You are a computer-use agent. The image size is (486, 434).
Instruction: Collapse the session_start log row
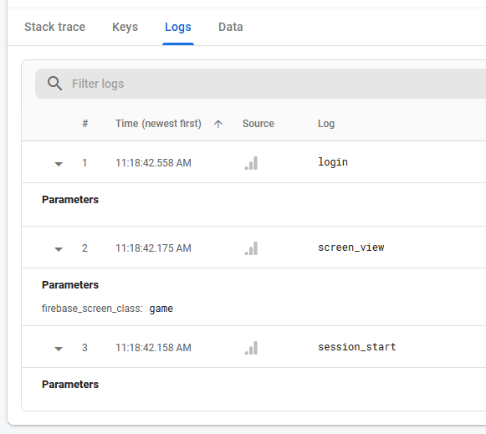pos(59,349)
